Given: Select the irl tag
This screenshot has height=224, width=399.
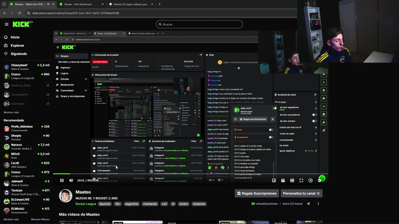Looking at the screenshot, I should 173,204.
